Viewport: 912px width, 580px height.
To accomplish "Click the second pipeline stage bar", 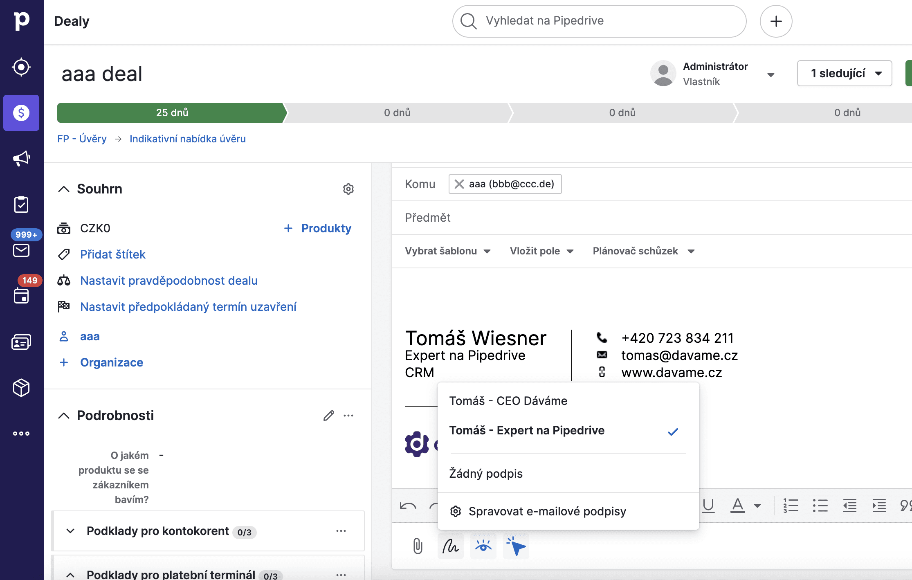I will click(x=397, y=113).
